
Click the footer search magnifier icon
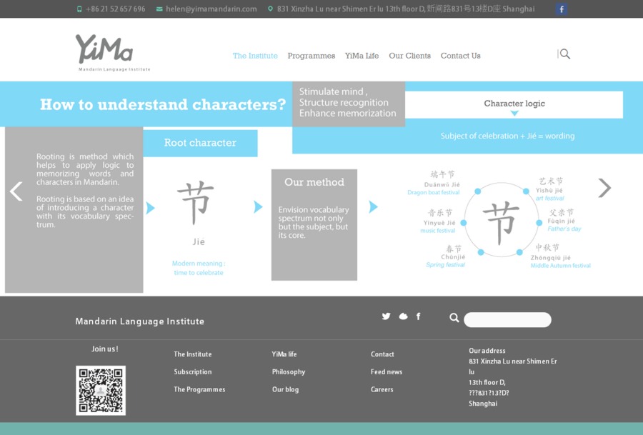454,317
